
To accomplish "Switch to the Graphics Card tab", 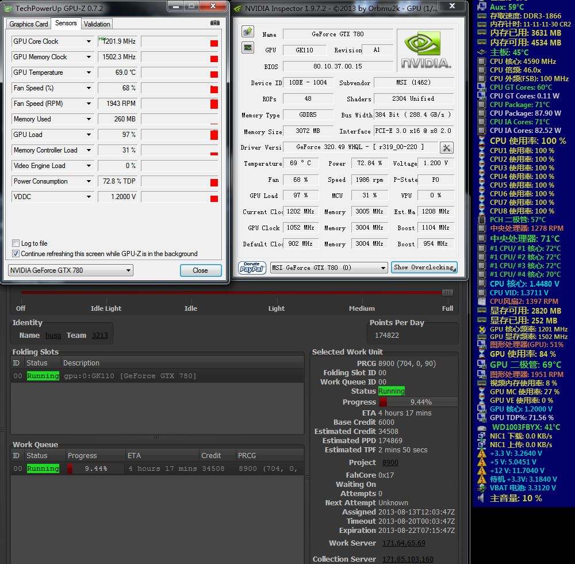I will (29, 24).
